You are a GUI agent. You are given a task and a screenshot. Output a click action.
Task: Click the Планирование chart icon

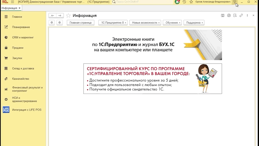point(6,27)
